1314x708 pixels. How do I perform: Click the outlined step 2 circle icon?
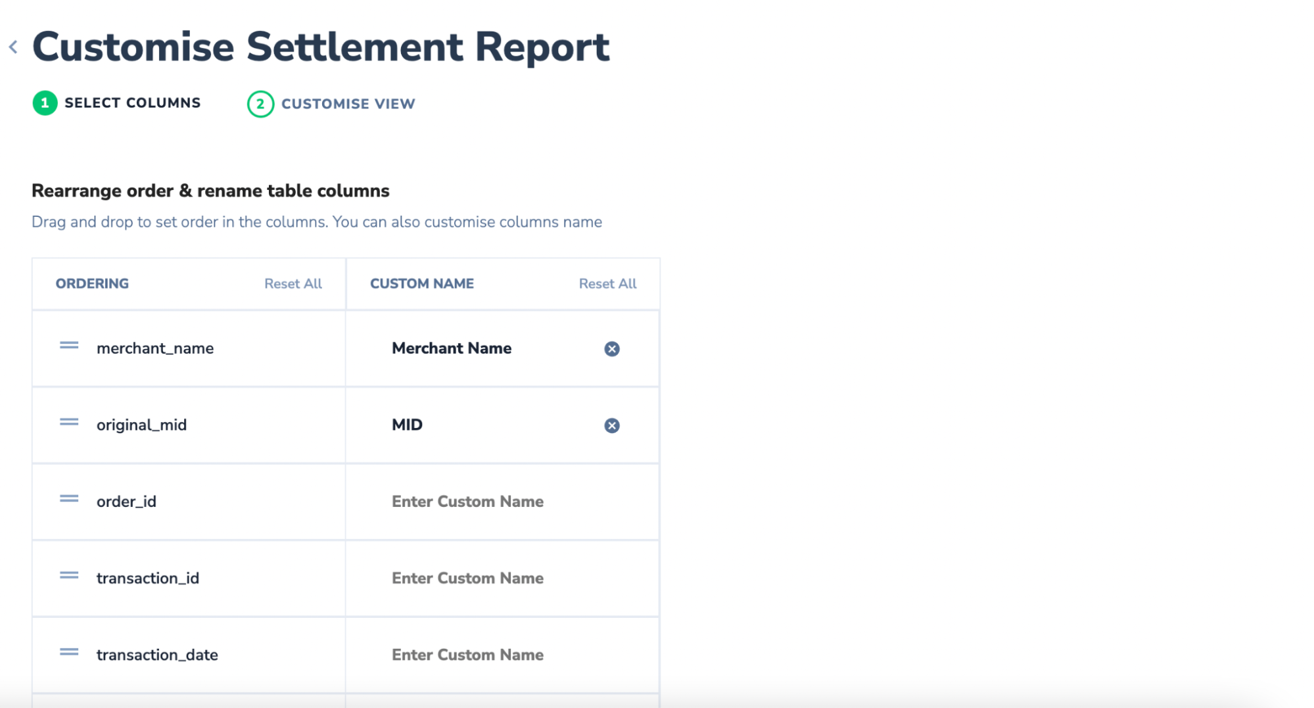[260, 104]
